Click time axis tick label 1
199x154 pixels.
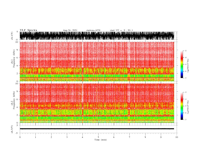coord(35,137)
